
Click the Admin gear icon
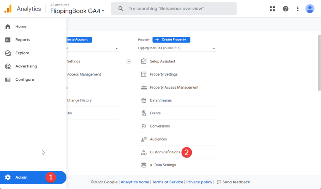point(8,177)
